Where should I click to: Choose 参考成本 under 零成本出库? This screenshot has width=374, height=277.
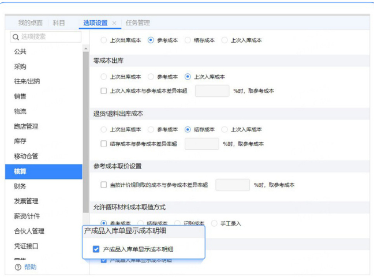151,77
